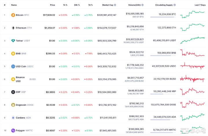This screenshot has width=208, height=136.
Task: Click Bitcoin circulating supply progress bar
Action: [162, 17]
